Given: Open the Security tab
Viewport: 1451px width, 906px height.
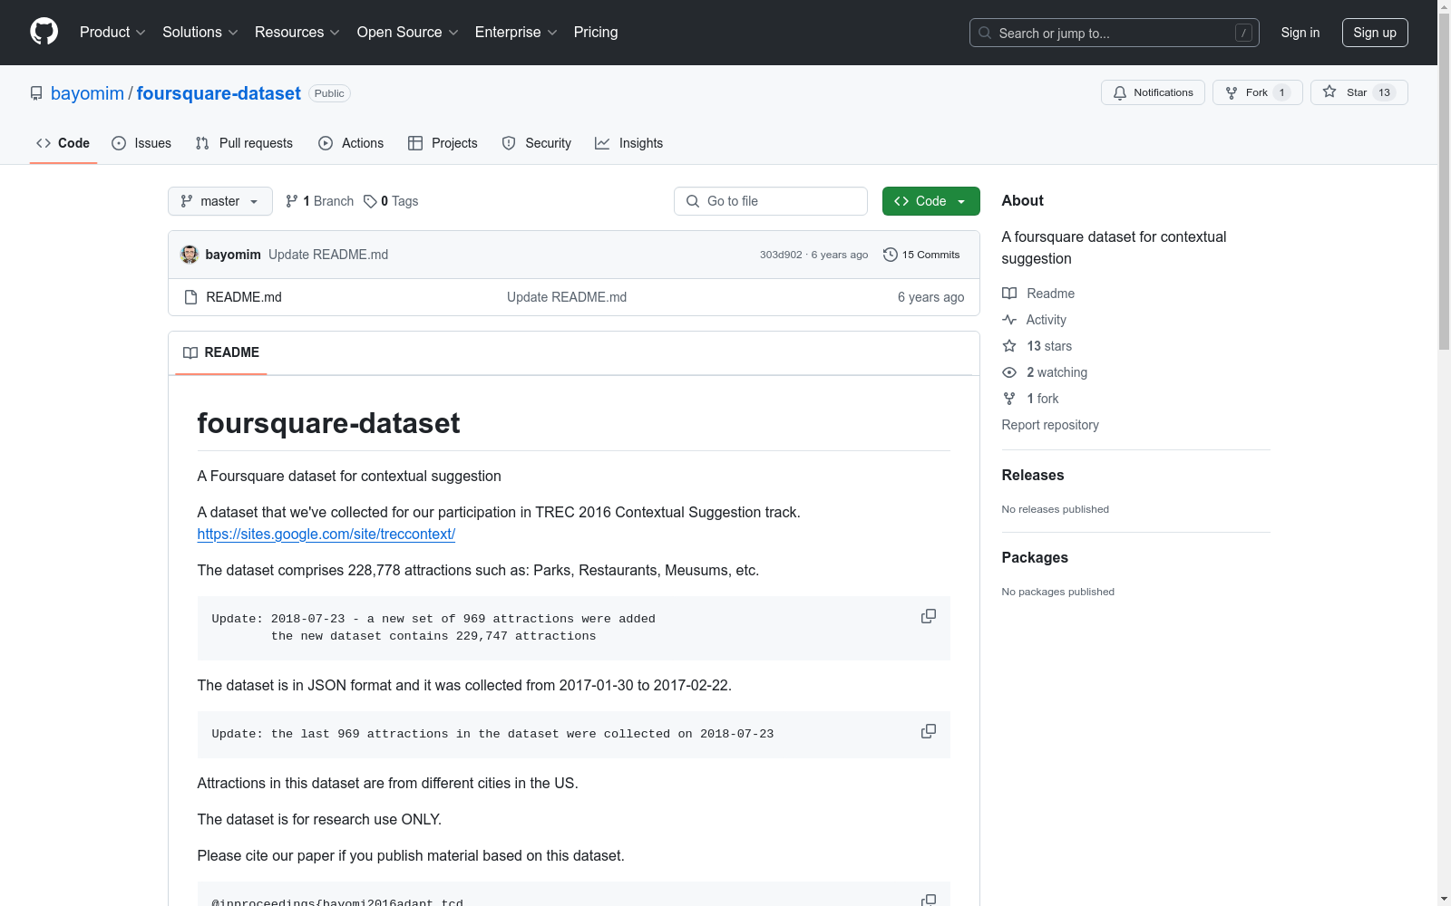Looking at the screenshot, I should click(537, 143).
